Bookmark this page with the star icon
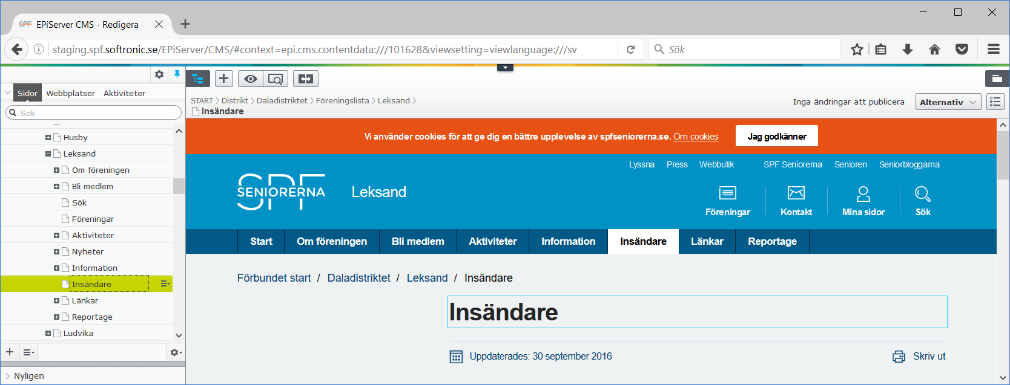The height and width of the screenshot is (385, 1010). 857,50
